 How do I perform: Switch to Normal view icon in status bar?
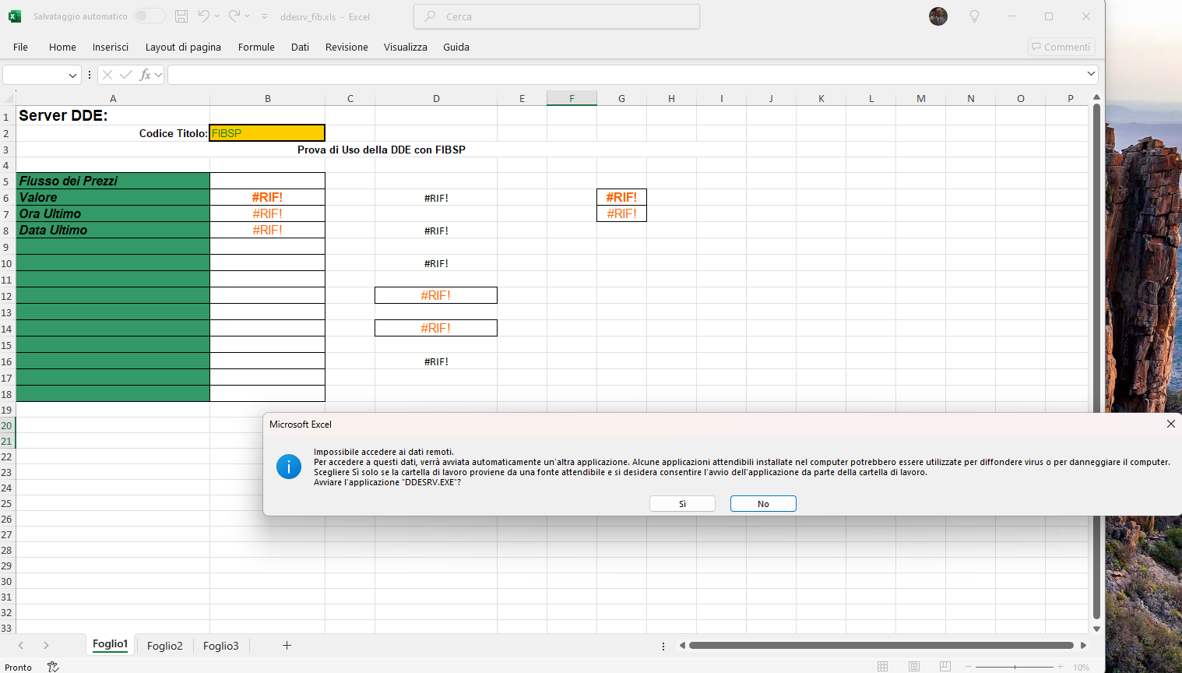coord(882,667)
